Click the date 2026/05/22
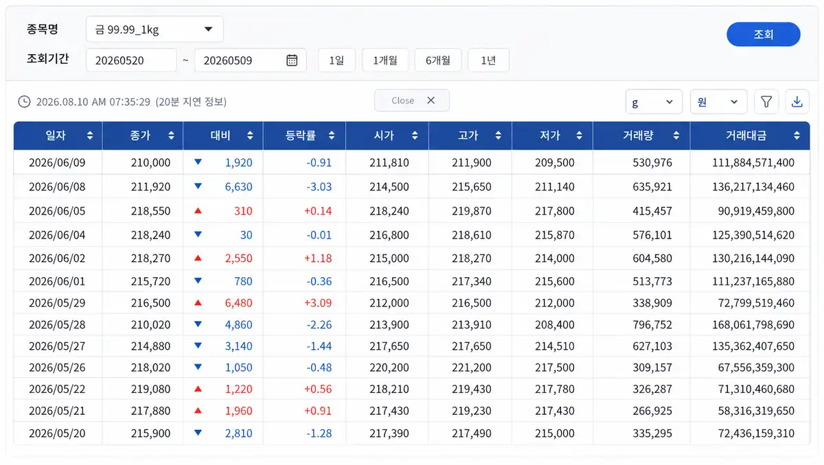This screenshot has width=824, height=465. 57,389
